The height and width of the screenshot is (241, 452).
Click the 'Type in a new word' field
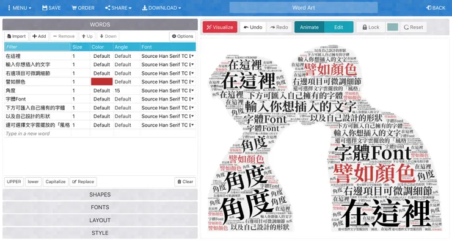pyautogui.click(x=37, y=133)
